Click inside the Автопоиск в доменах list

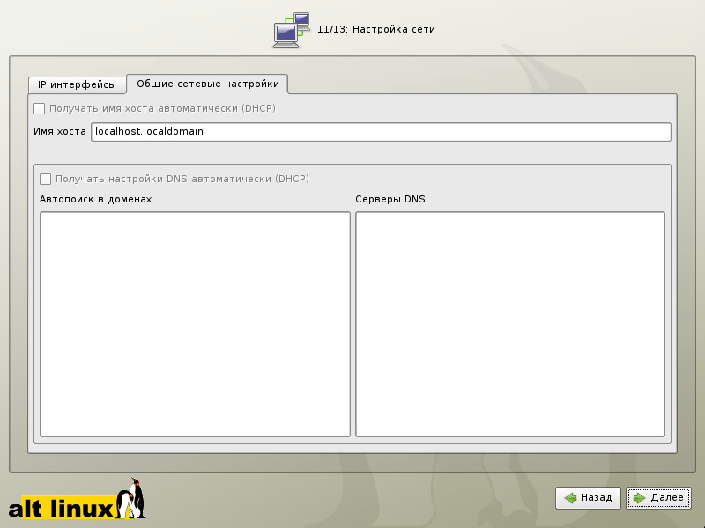pyautogui.click(x=195, y=323)
